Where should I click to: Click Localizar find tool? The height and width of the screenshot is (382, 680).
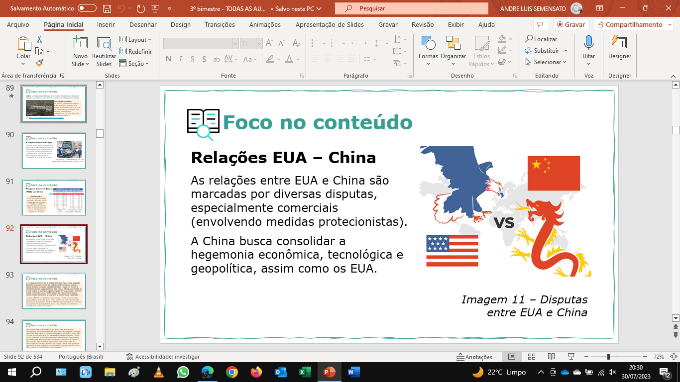point(541,39)
